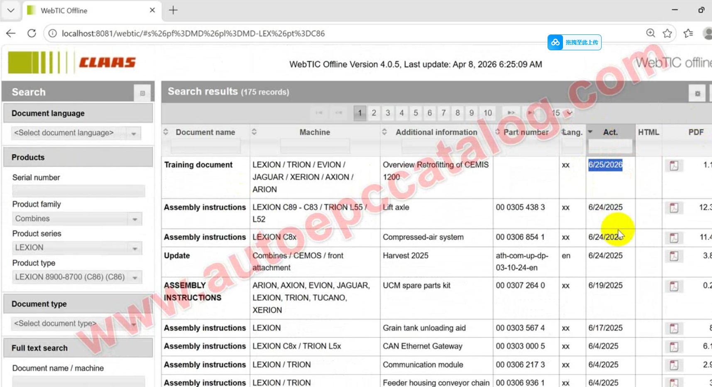Bookmark this page with star icon
The height and width of the screenshot is (387, 712).
point(667,33)
